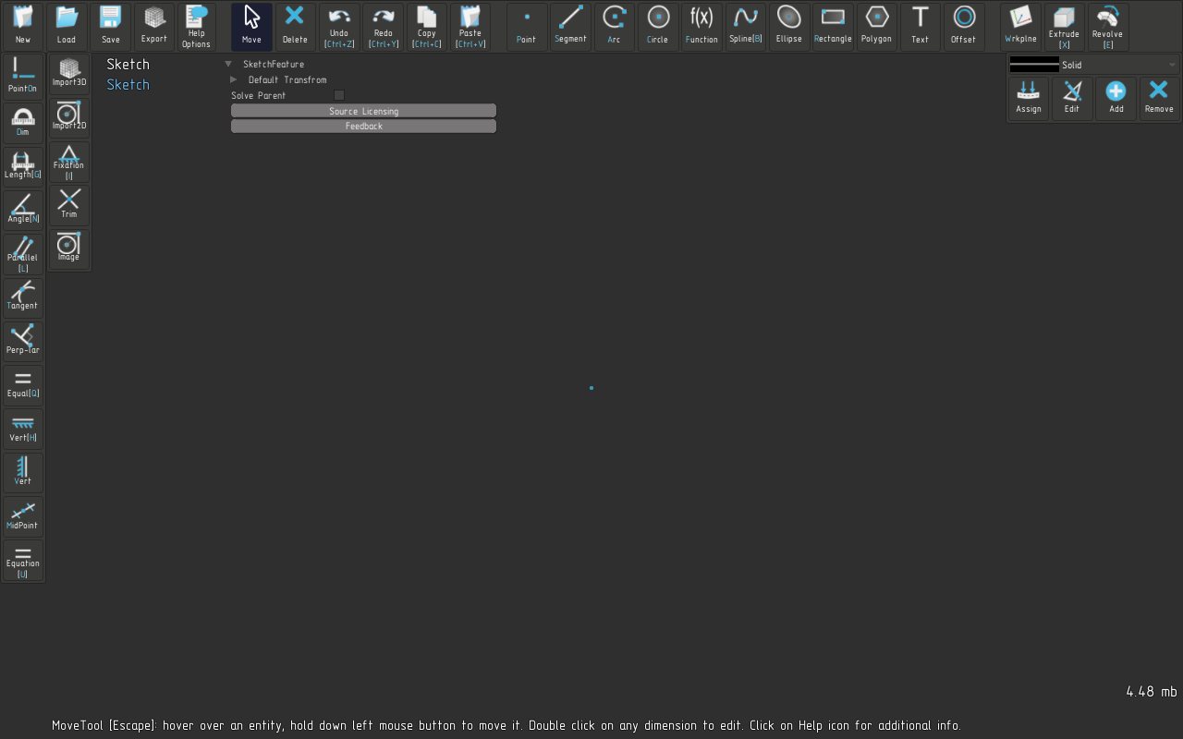Select the Trim tool
Viewport: 1183px width, 739px height.
[69, 203]
